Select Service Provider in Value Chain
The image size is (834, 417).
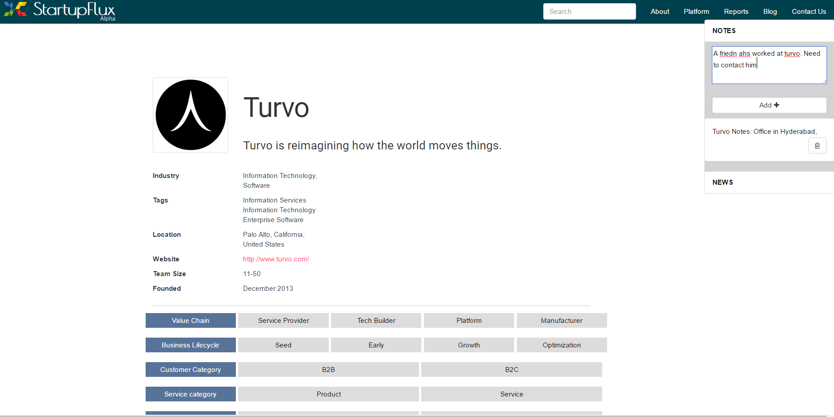[x=283, y=321]
